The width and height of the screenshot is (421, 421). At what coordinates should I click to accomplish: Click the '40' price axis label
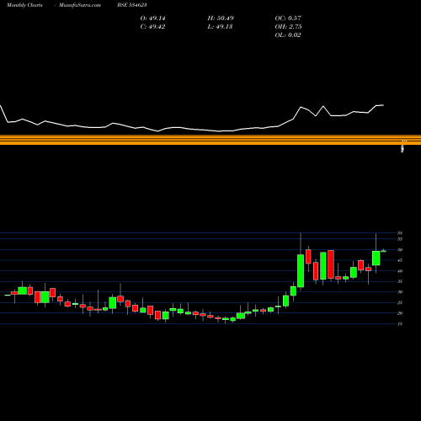click(x=400, y=271)
